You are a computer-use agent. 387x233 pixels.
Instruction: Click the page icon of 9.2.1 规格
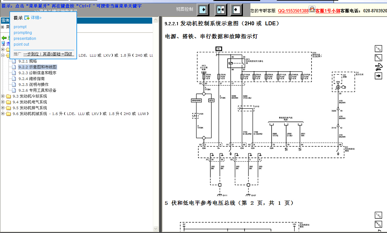point(14,61)
